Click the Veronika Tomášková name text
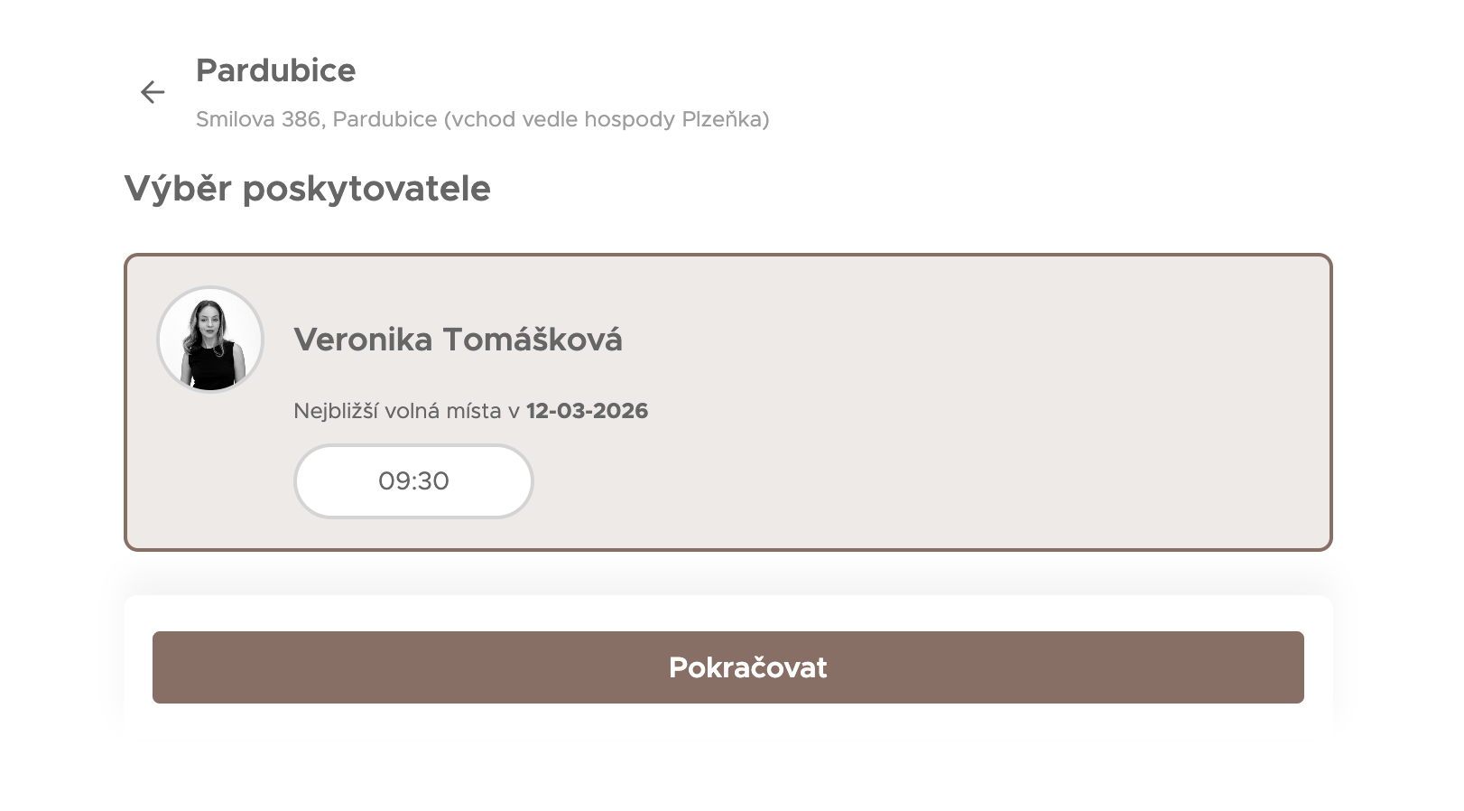 pos(458,340)
